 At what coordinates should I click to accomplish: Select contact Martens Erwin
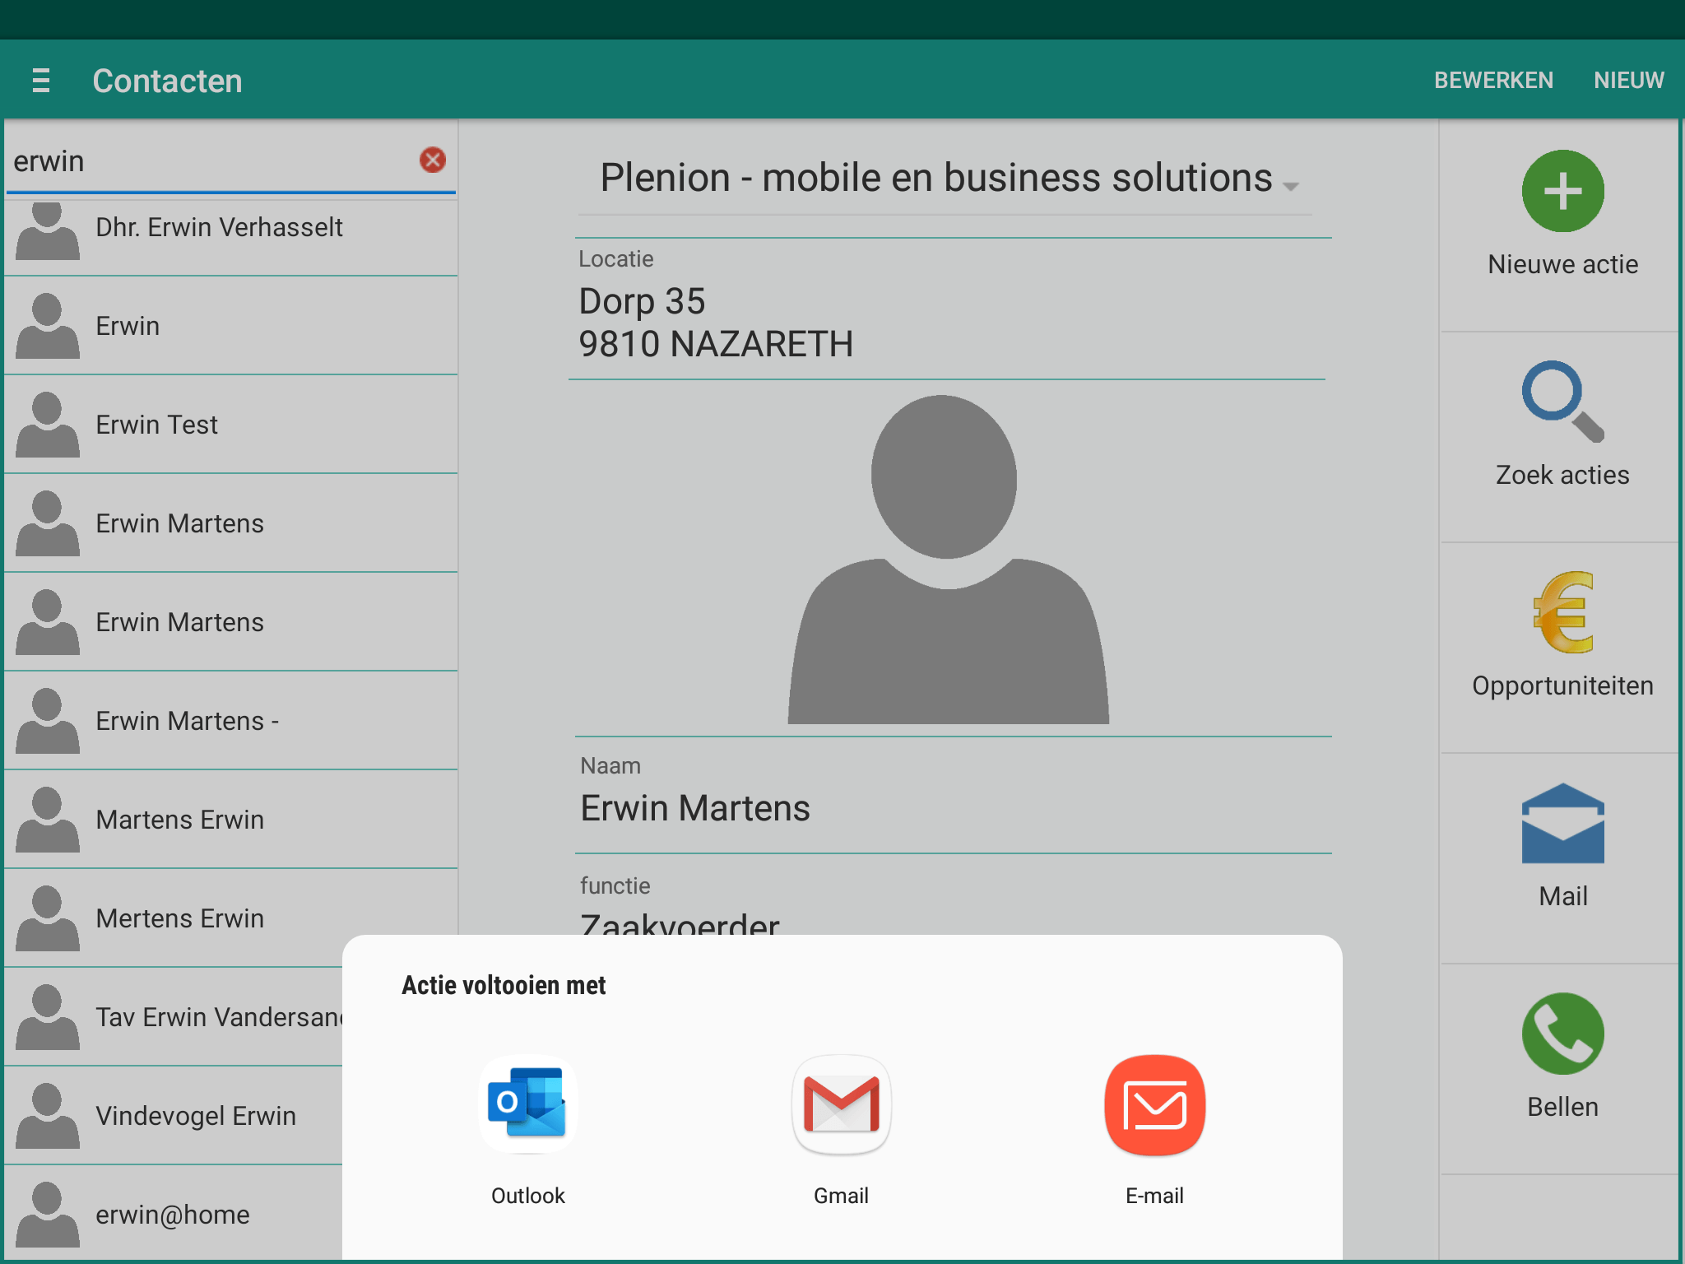180,819
